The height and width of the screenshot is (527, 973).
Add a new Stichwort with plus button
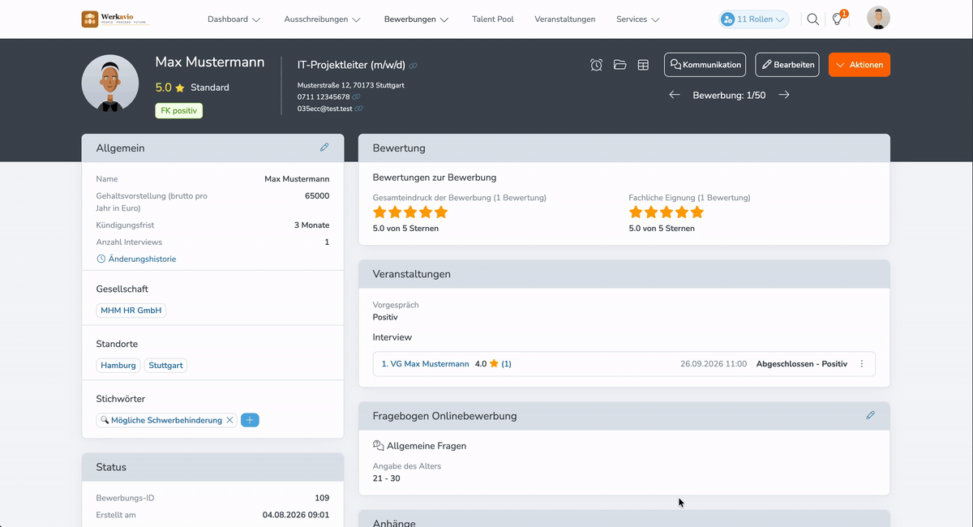(250, 420)
